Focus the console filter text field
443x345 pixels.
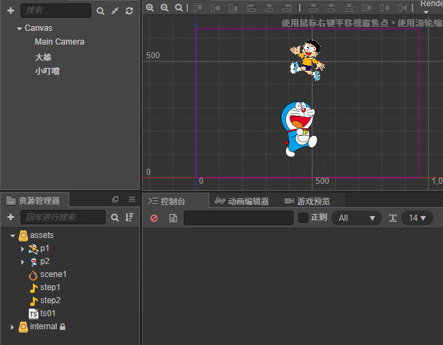239,218
